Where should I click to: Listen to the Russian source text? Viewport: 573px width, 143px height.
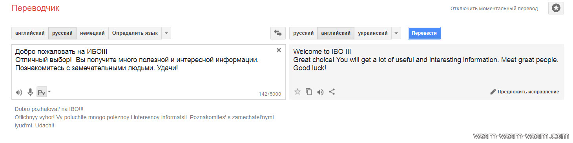(19, 93)
